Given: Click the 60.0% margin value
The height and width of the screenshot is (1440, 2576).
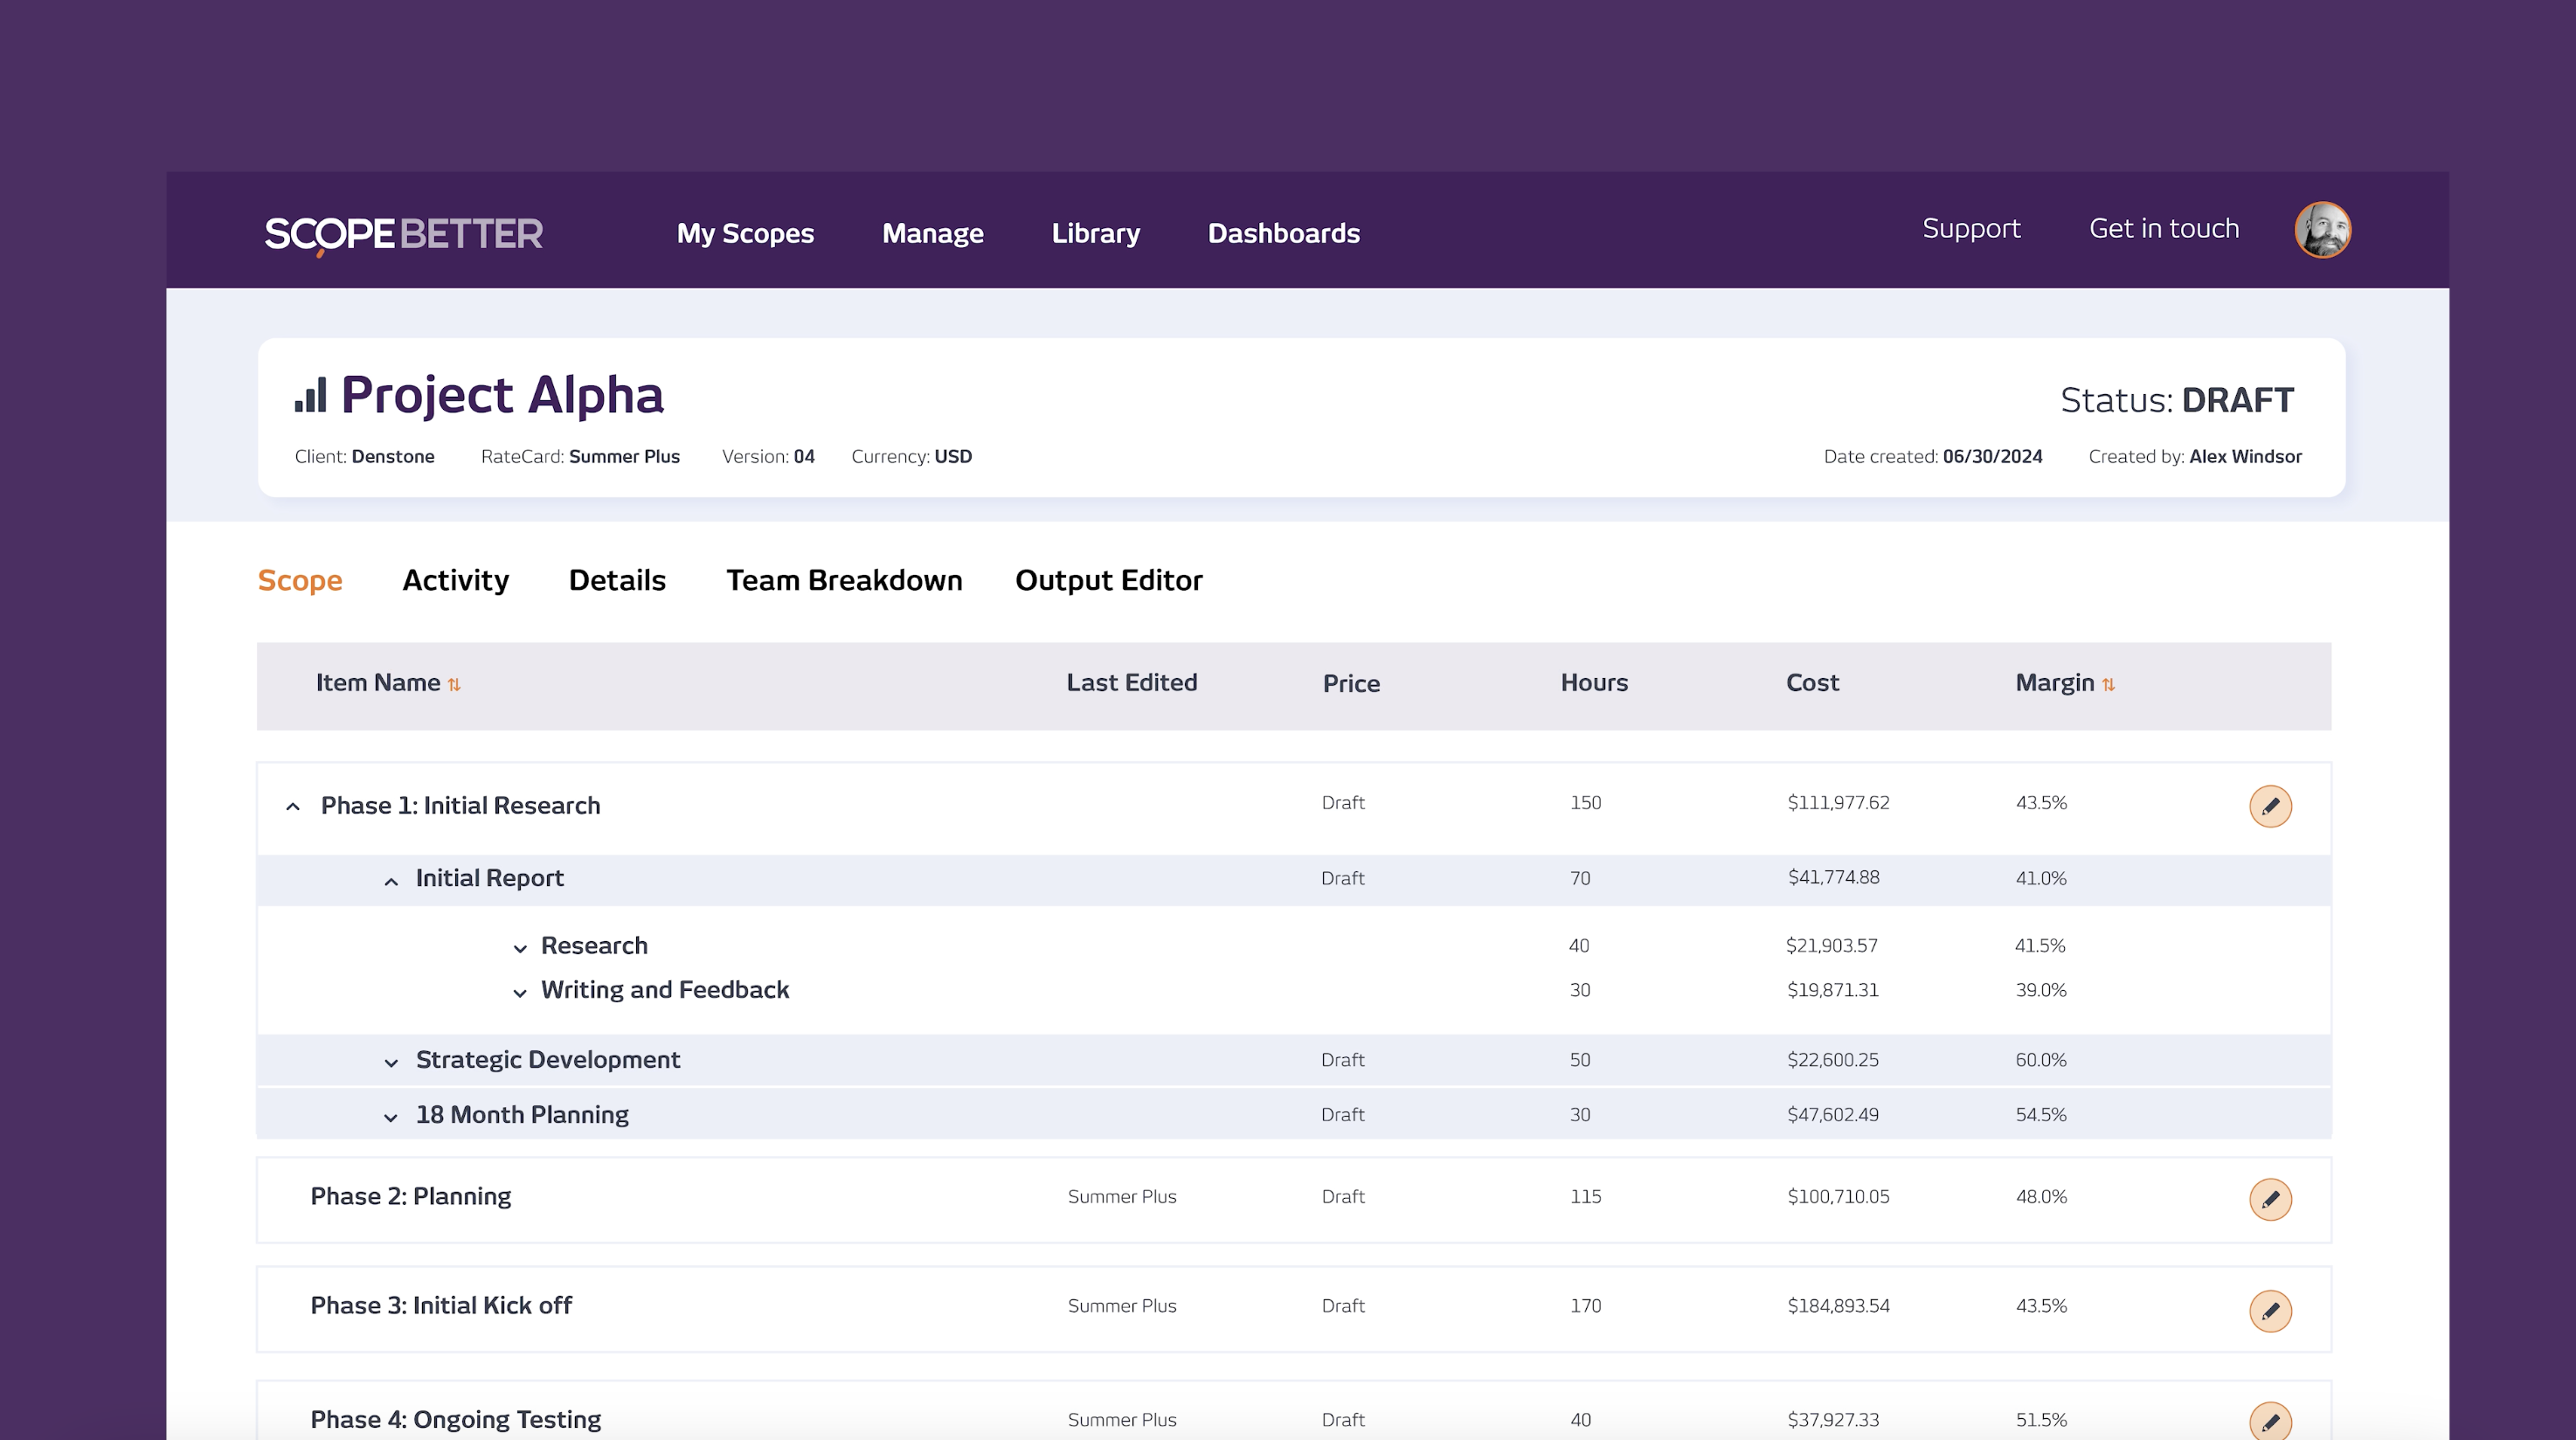Looking at the screenshot, I should (x=2040, y=1059).
